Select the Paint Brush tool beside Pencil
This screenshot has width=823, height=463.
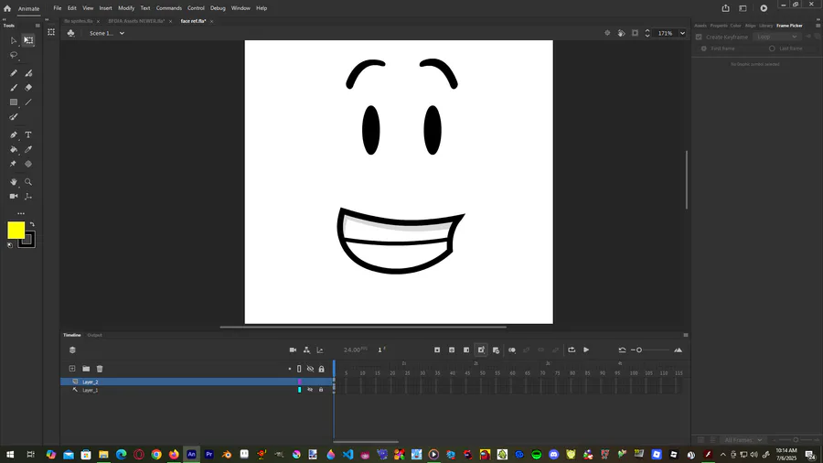[x=28, y=73]
